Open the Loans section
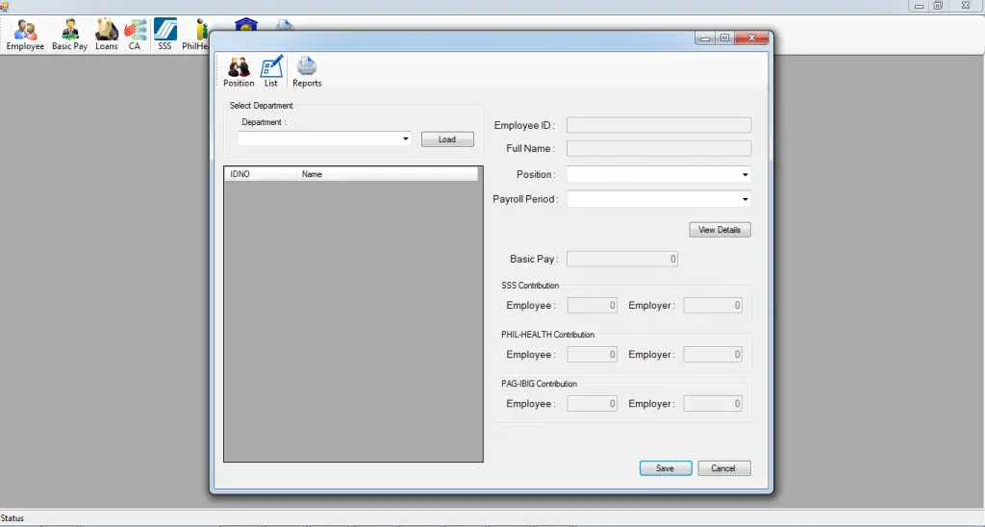The image size is (985, 527). pos(106,35)
